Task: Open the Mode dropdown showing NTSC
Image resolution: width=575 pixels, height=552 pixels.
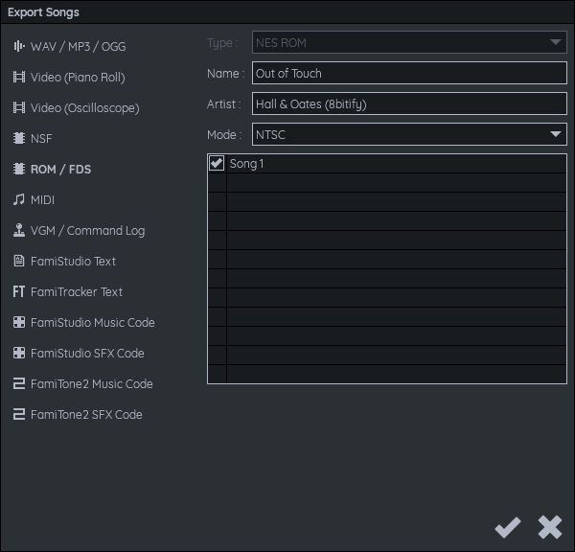Action: coord(409,134)
